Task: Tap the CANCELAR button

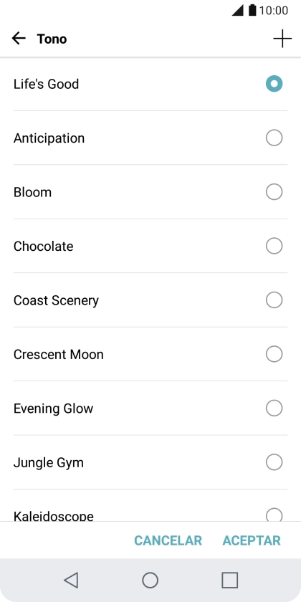Action: coord(168,540)
